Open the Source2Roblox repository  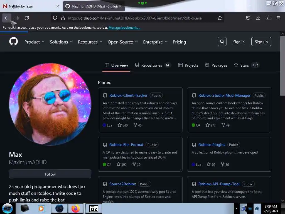point(122,184)
